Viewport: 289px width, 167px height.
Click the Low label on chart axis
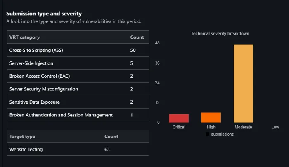[x=275, y=127]
